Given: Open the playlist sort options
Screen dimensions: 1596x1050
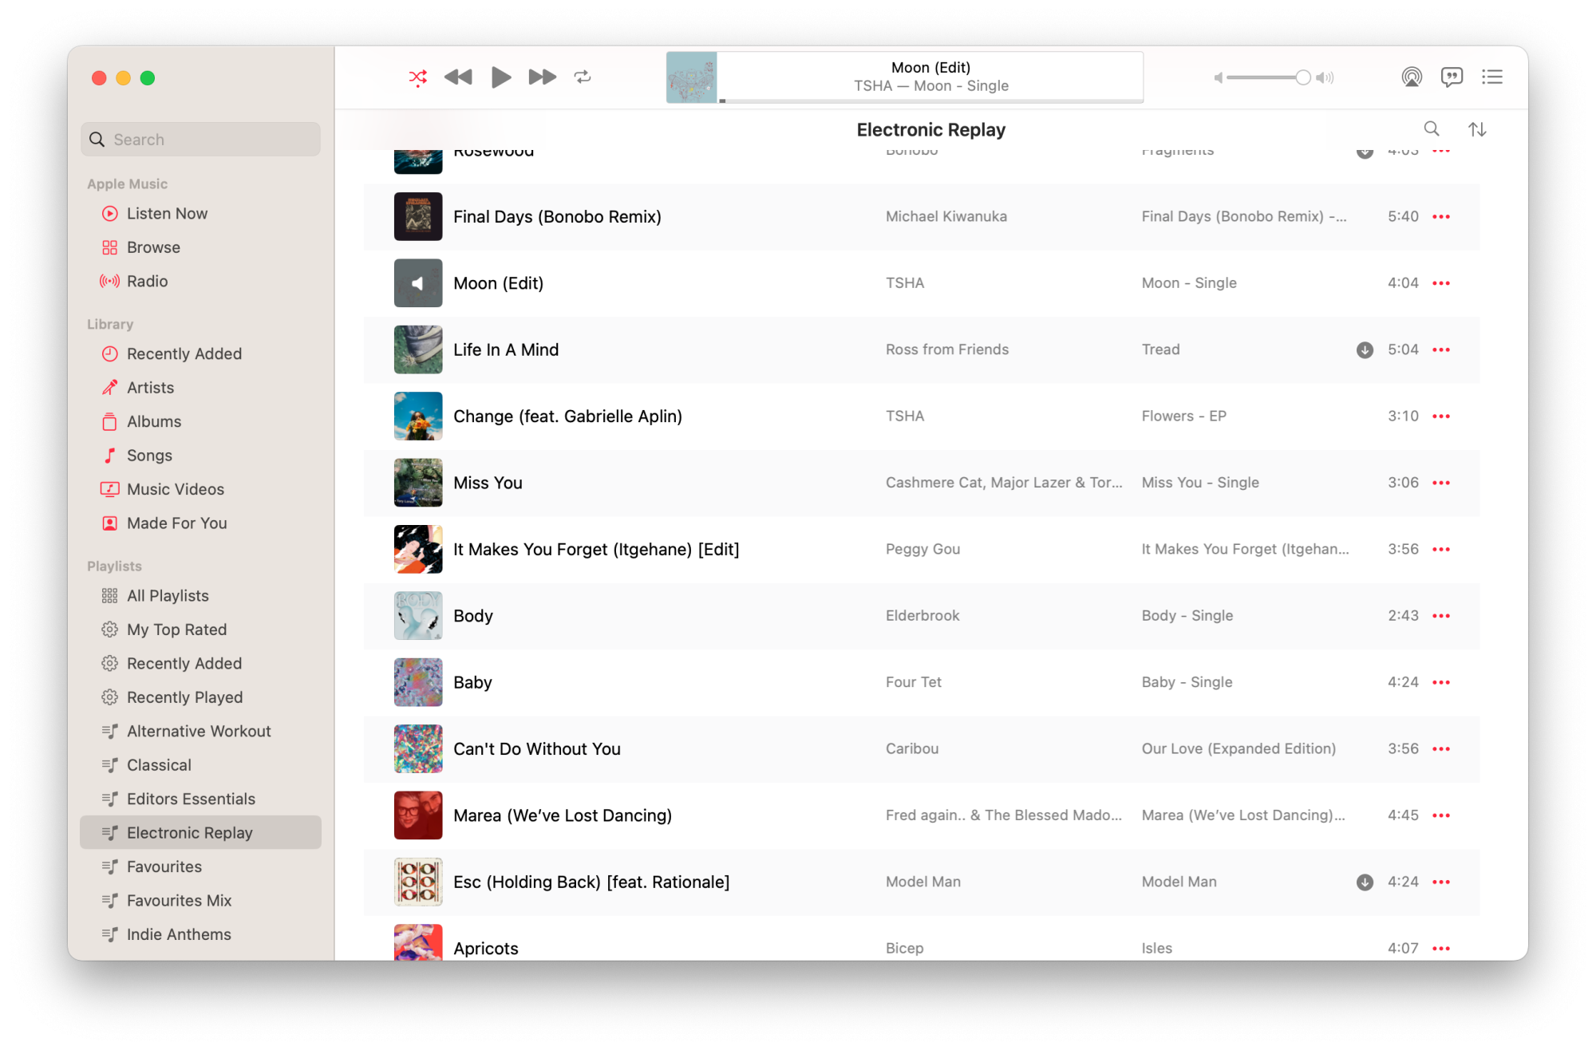Looking at the screenshot, I should tap(1477, 129).
